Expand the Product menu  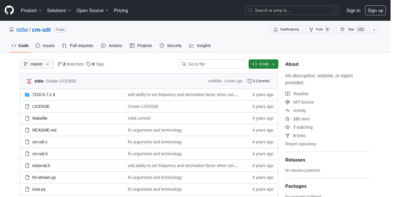pos(31,10)
